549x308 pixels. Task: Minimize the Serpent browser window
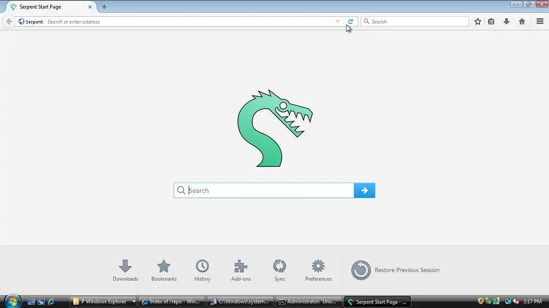[516, 4]
